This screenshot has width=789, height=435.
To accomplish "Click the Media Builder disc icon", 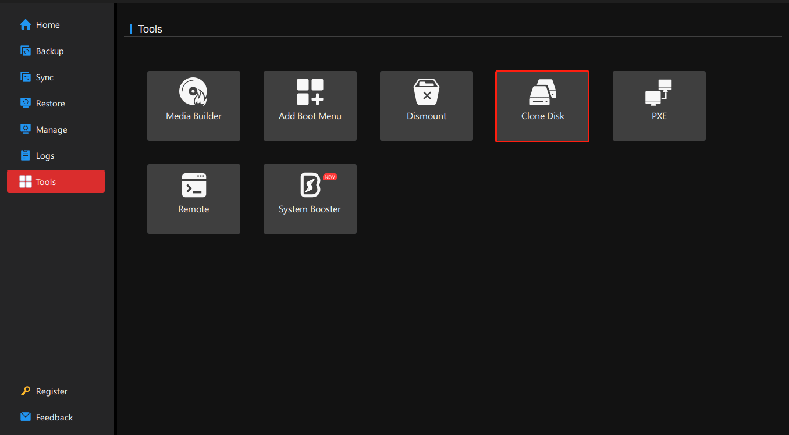I will click(193, 92).
